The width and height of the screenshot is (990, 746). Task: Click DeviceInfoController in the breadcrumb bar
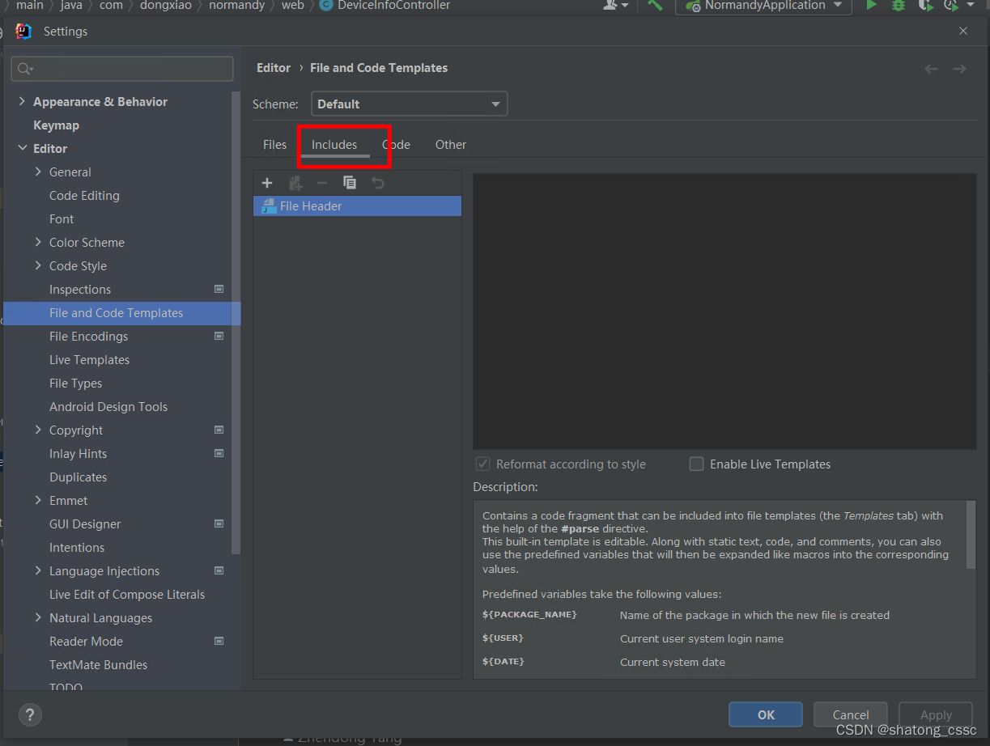coord(393,6)
